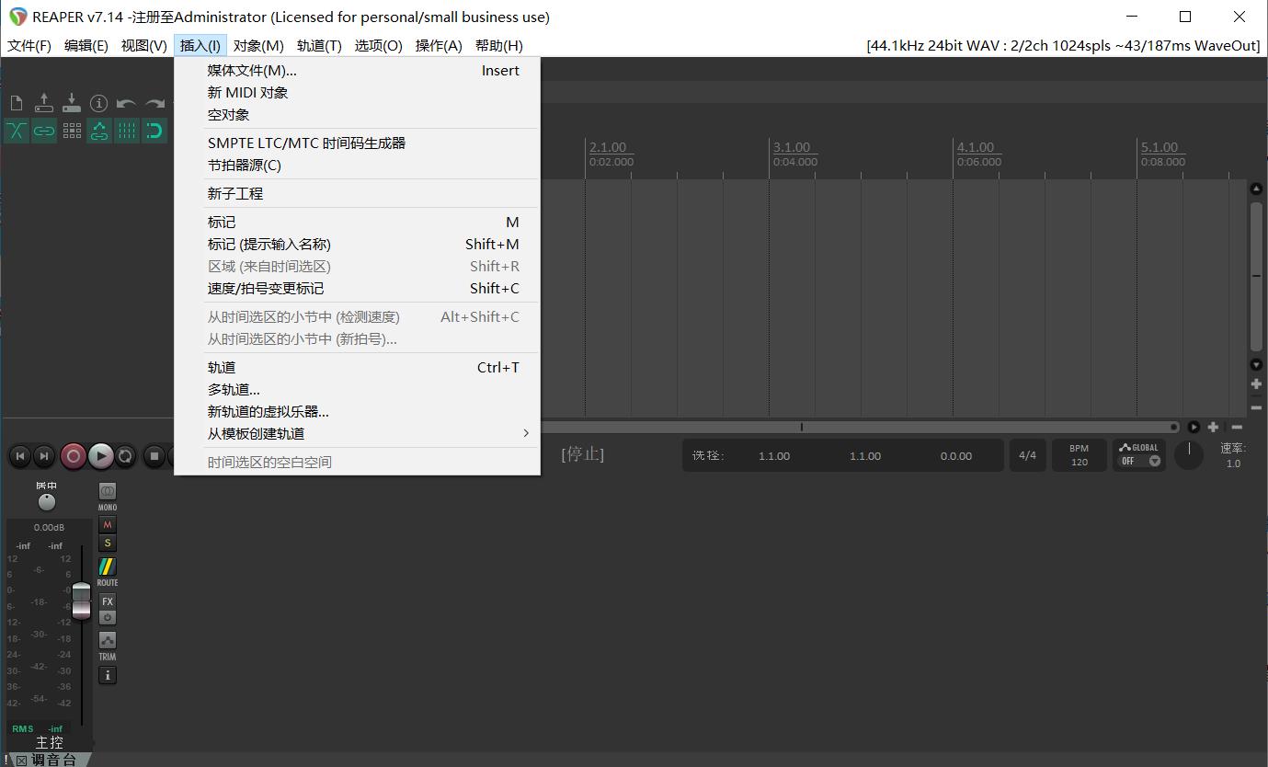This screenshot has height=767, width=1268.
Task: Click the Play transport button
Action: tap(100, 455)
